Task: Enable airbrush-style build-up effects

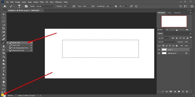Action: [x=93, y=6]
